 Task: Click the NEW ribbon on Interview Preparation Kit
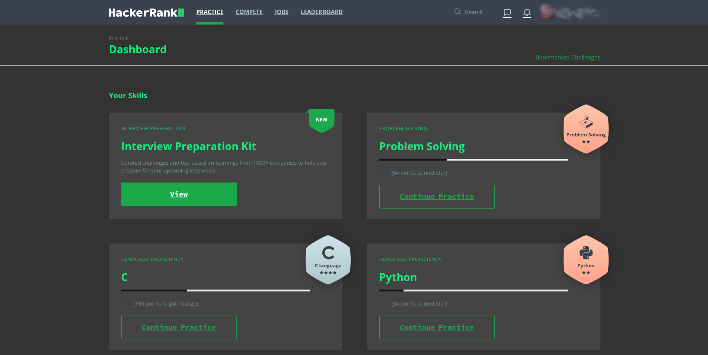(321, 119)
